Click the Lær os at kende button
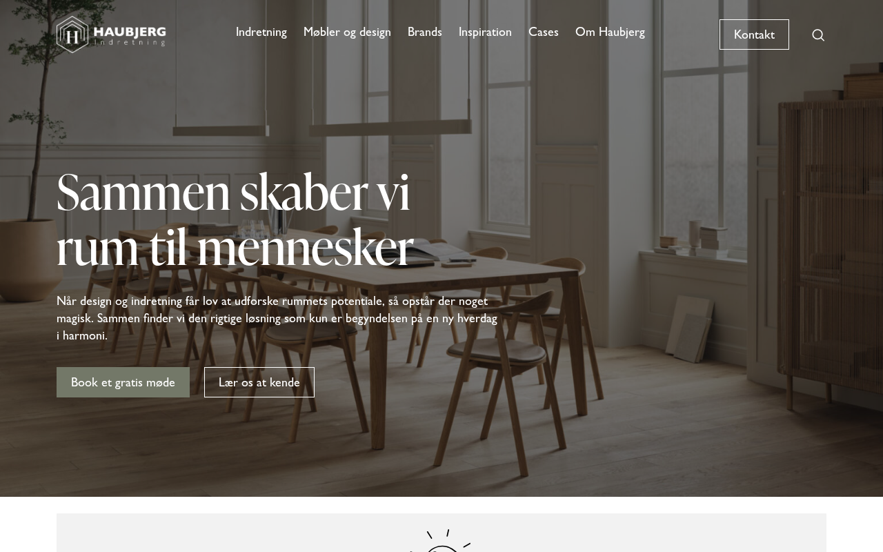This screenshot has width=883, height=552. (259, 382)
